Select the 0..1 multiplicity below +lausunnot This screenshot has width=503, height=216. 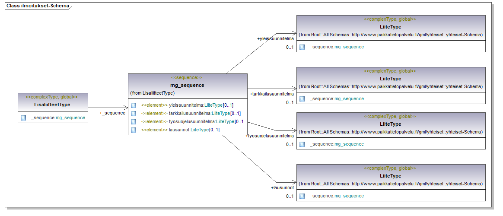pos(290,196)
